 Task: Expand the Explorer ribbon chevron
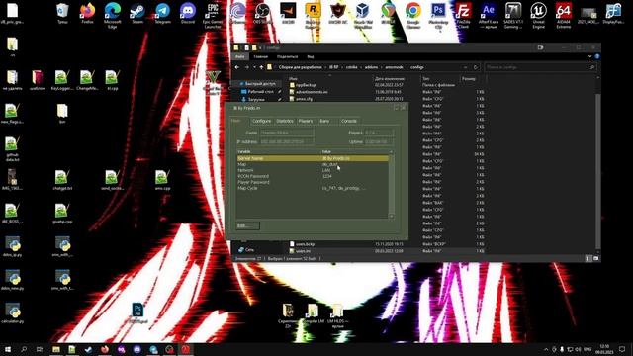[589, 57]
